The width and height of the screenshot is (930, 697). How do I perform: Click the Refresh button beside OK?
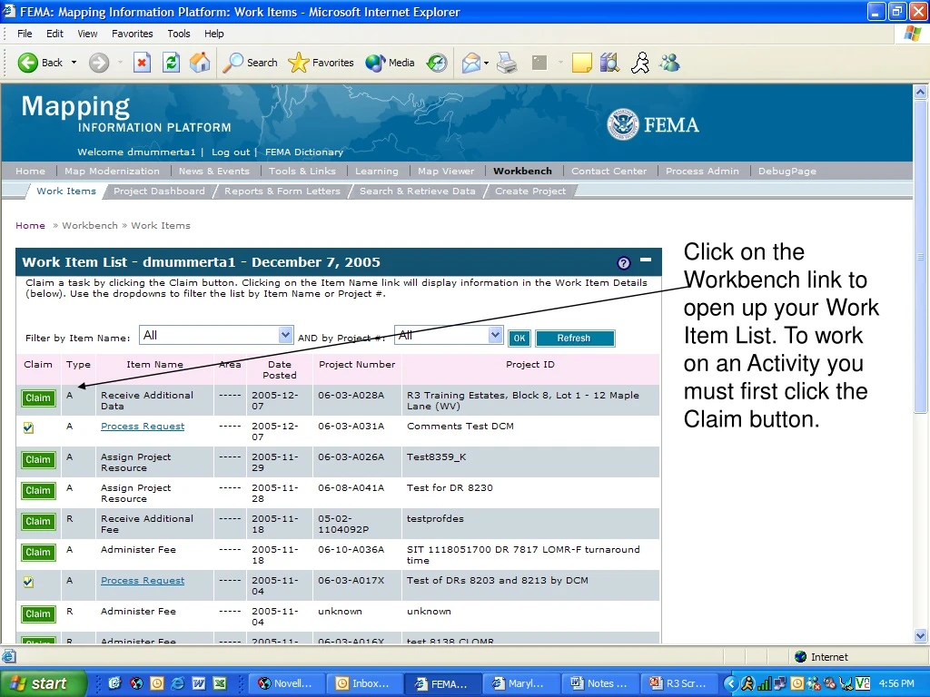pyautogui.click(x=575, y=338)
